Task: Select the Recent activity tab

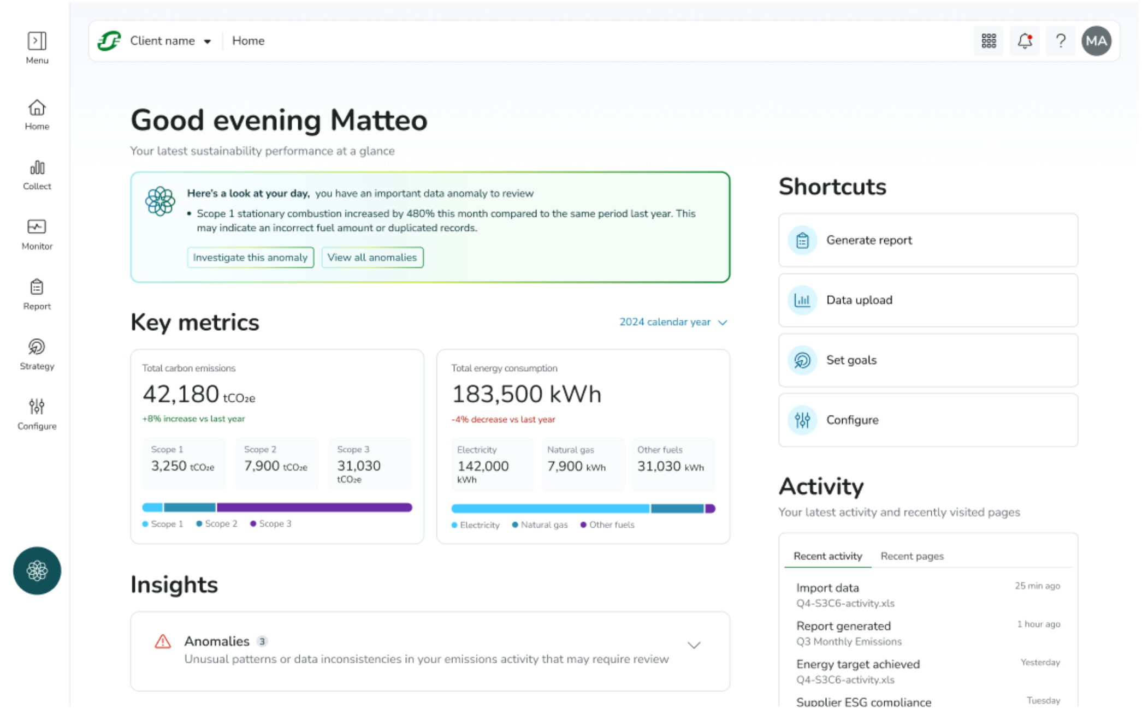Action: pyautogui.click(x=827, y=556)
